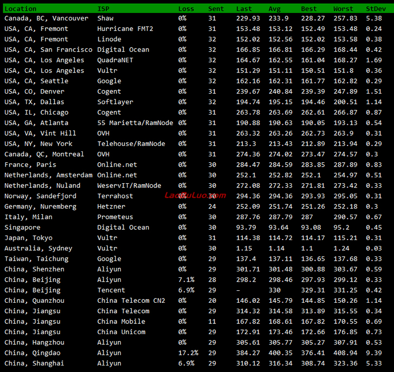The width and height of the screenshot is (394, 372).
Task: Click the Avg column header
Action: (x=274, y=9)
